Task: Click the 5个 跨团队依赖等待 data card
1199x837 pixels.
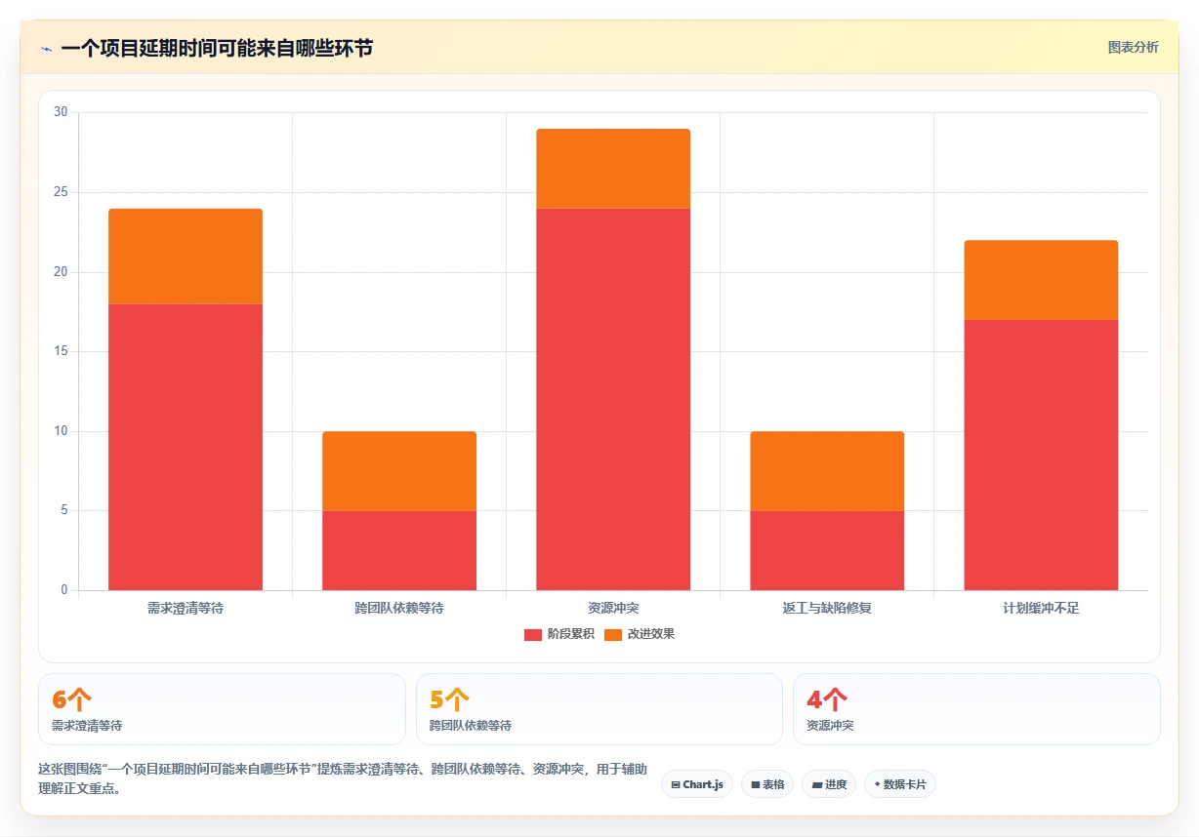Action: (x=599, y=709)
